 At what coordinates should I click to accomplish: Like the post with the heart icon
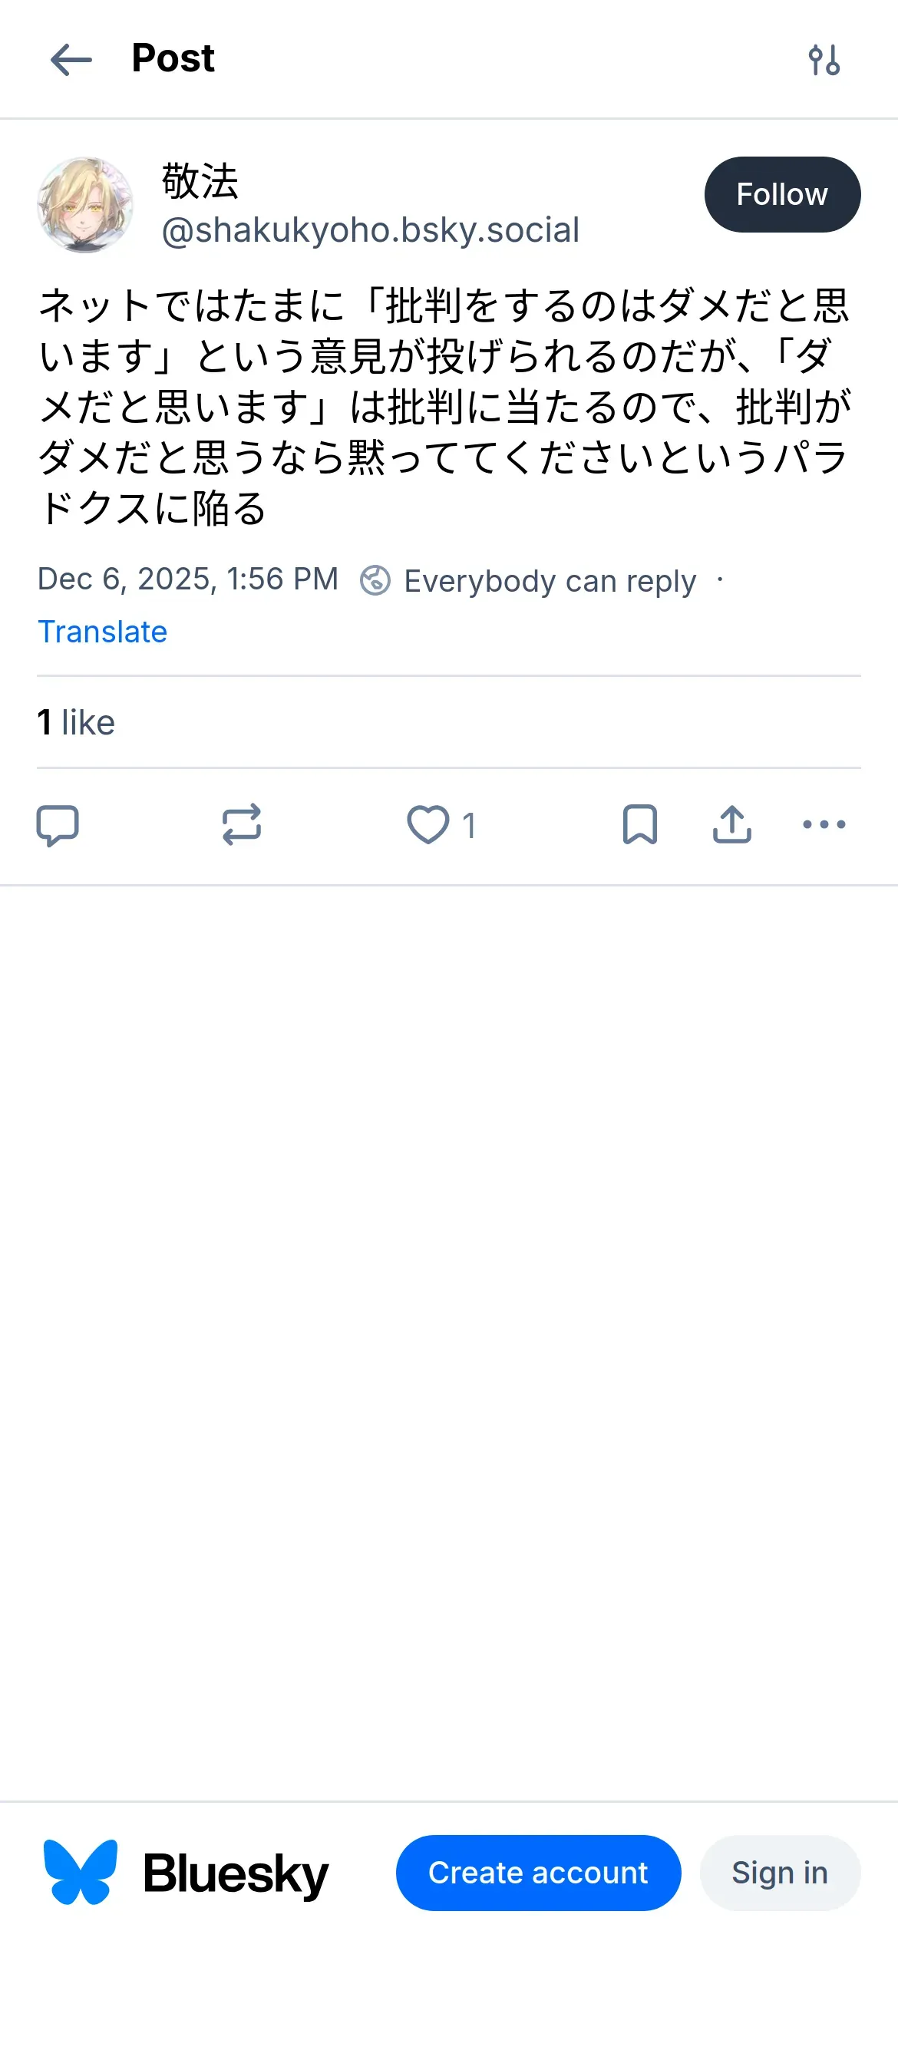428,825
